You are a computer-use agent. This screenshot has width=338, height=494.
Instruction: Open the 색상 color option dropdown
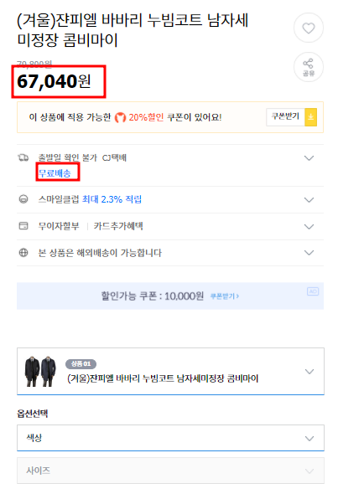170,438
